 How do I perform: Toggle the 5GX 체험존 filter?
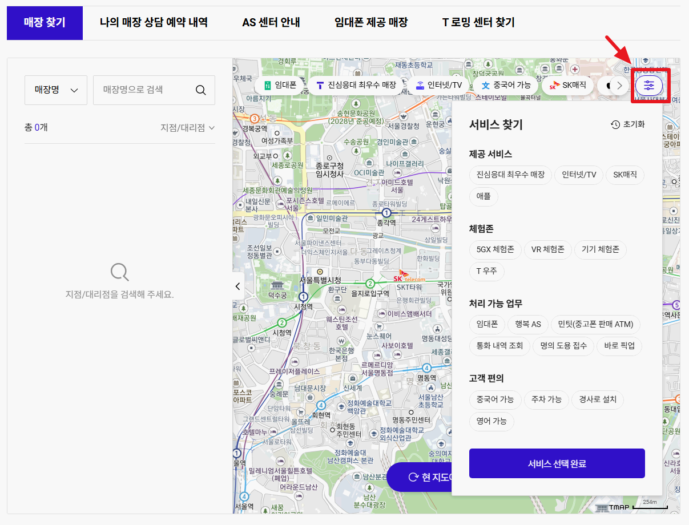[495, 249]
